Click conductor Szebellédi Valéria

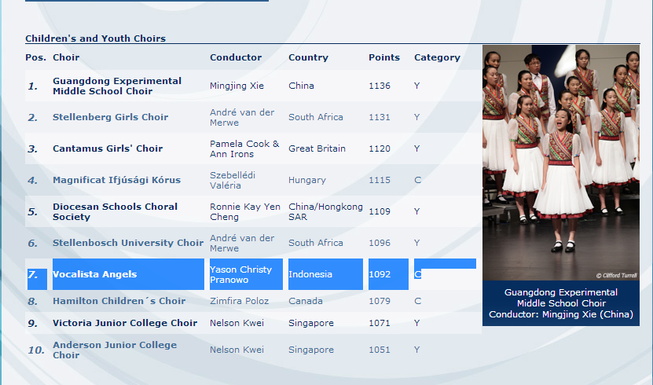pyautogui.click(x=233, y=180)
